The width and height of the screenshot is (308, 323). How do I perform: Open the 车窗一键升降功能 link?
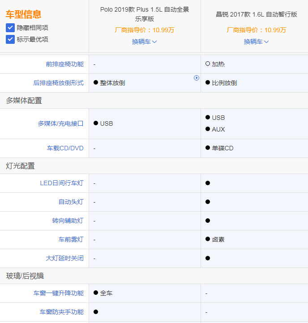click(58, 293)
